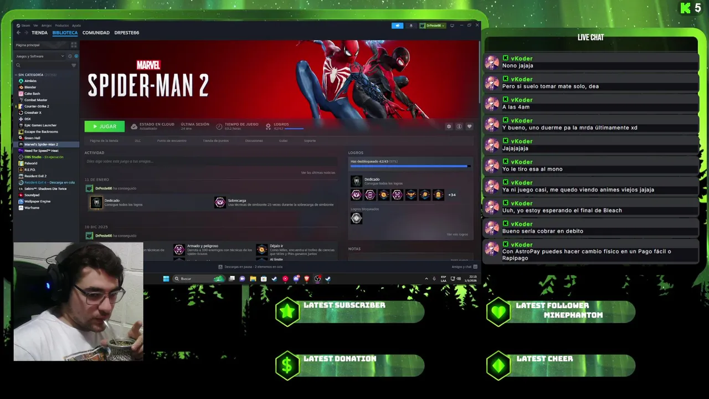Toggle ready-to-play filter icon in library
This screenshot has width=709, height=399.
[x=76, y=56]
